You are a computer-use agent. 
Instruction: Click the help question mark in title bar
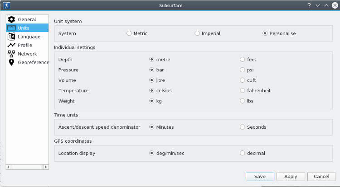click(309, 5)
